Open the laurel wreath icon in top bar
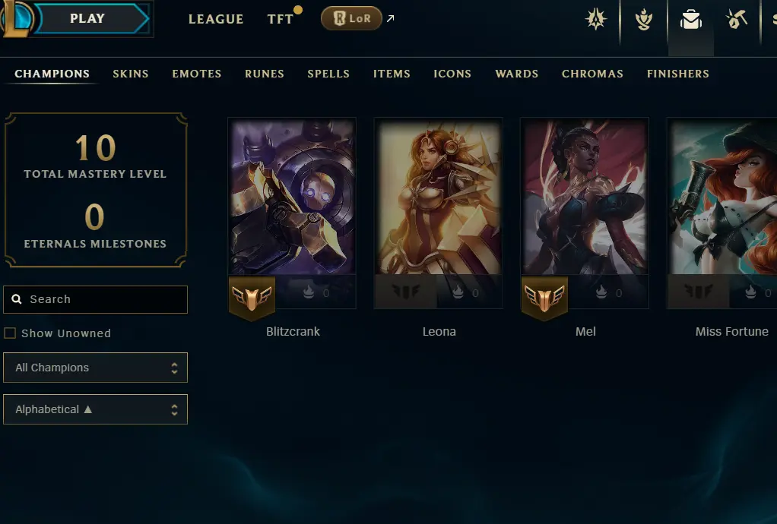The width and height of the screenshot is (777, 524). 644,20
